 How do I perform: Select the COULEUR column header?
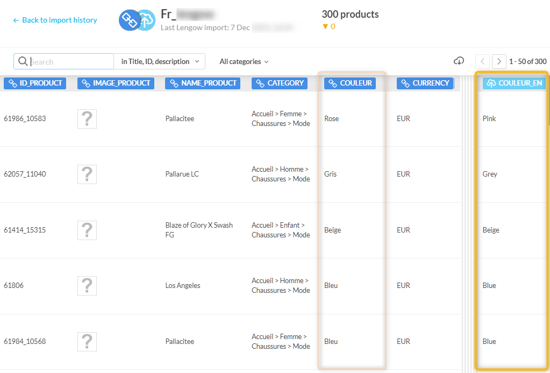(x=350, y=83)
